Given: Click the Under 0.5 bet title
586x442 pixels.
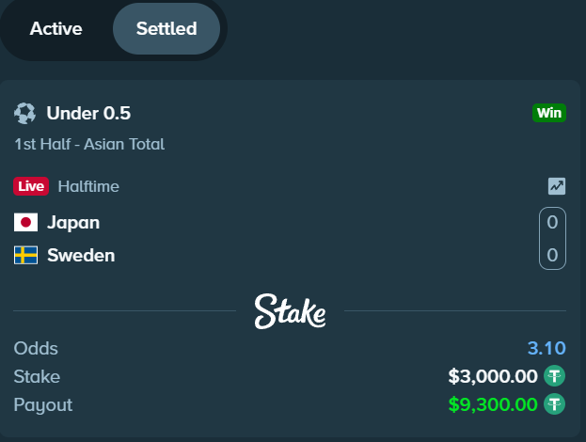Looking at the screenshot, I should click(x=88, y=113).
